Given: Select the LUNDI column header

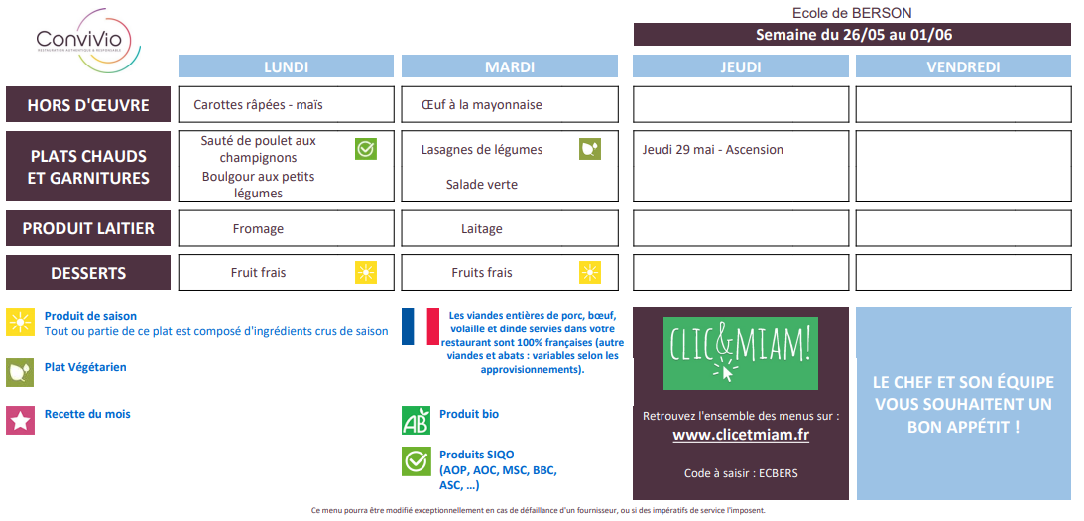Looking at the screenshot, I should point(287,66).
